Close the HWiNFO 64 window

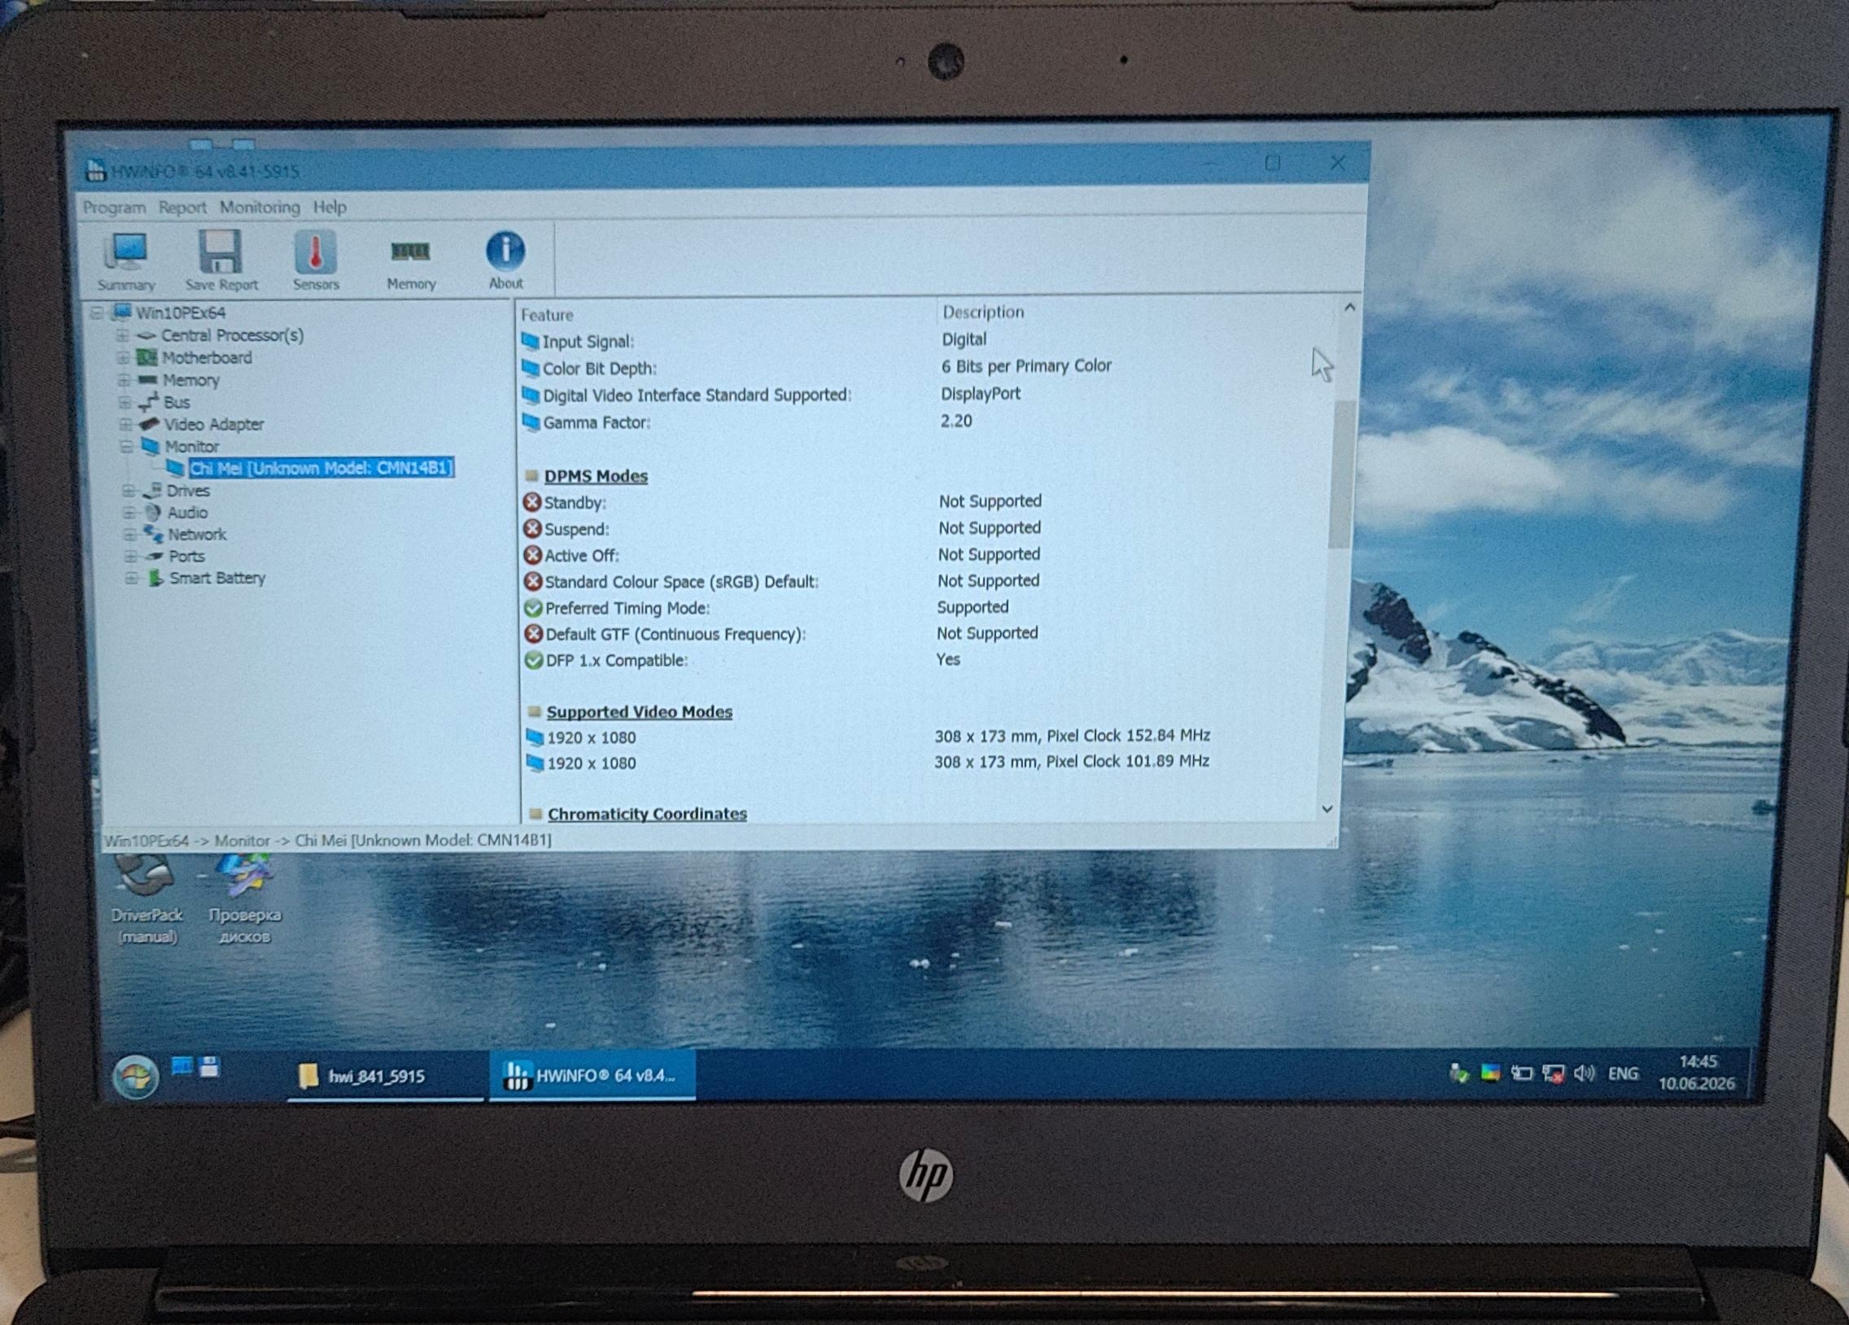click(x=1338, y=162)
